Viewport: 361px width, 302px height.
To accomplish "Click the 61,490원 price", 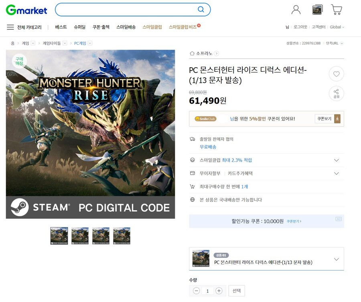I will coord(207,101).
